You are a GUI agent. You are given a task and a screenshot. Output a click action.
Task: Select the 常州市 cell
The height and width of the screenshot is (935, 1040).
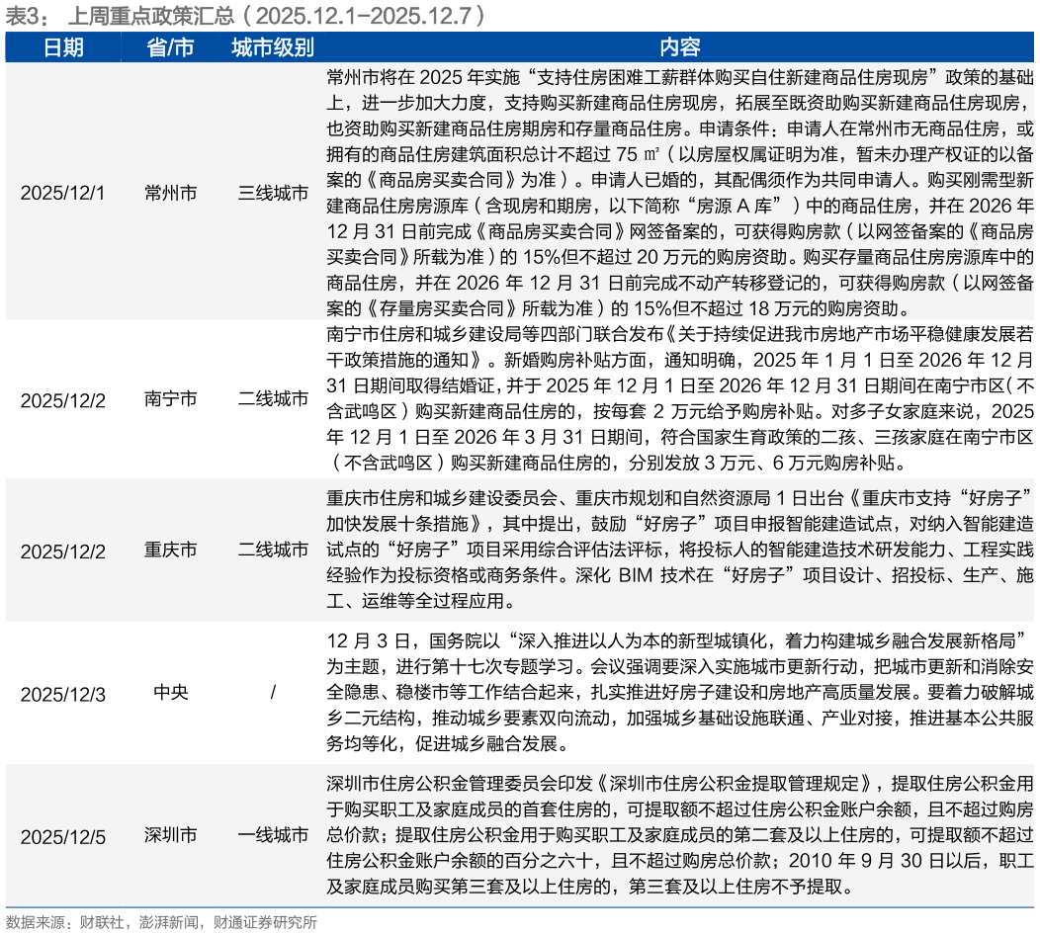point(170,193)
